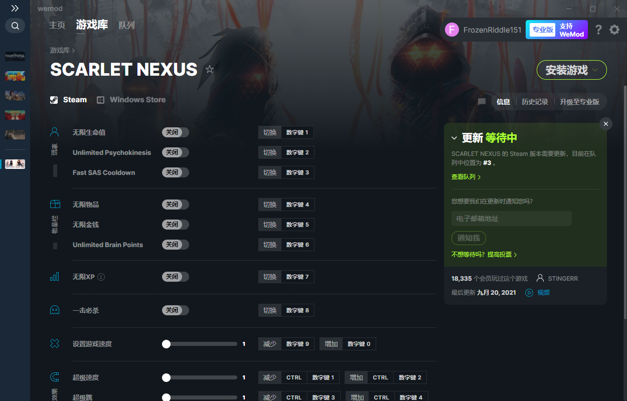Open the first game thumbnail in sidebar
Viewport: 627px width, 401px height.
coord(15,56)
